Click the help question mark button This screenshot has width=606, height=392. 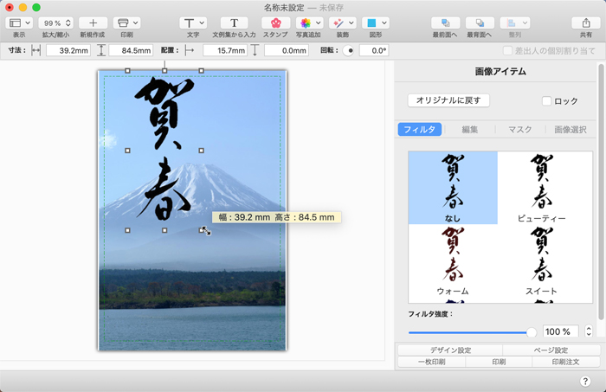coord(585,382)
